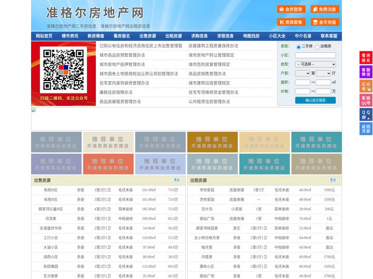
Task: Open 丹霞里 rental listing
Action: point(207,257)
